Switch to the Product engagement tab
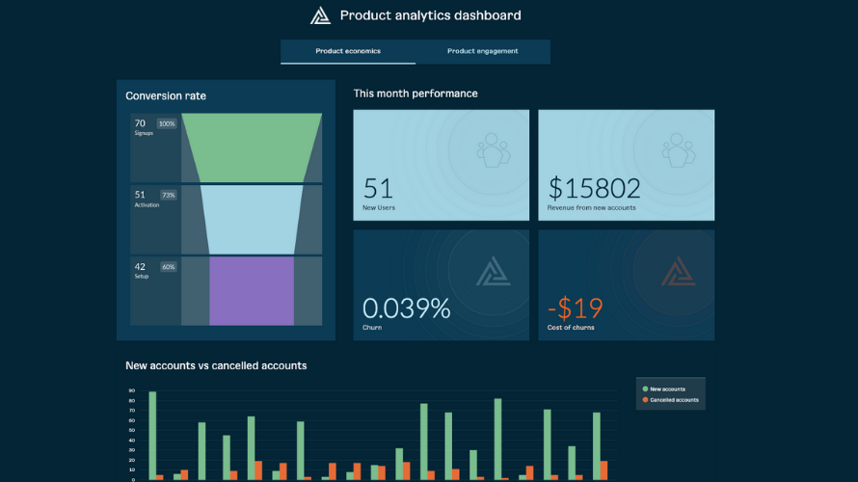The height and width of the screenshot is (482, 858). click(x=483, y=51)
